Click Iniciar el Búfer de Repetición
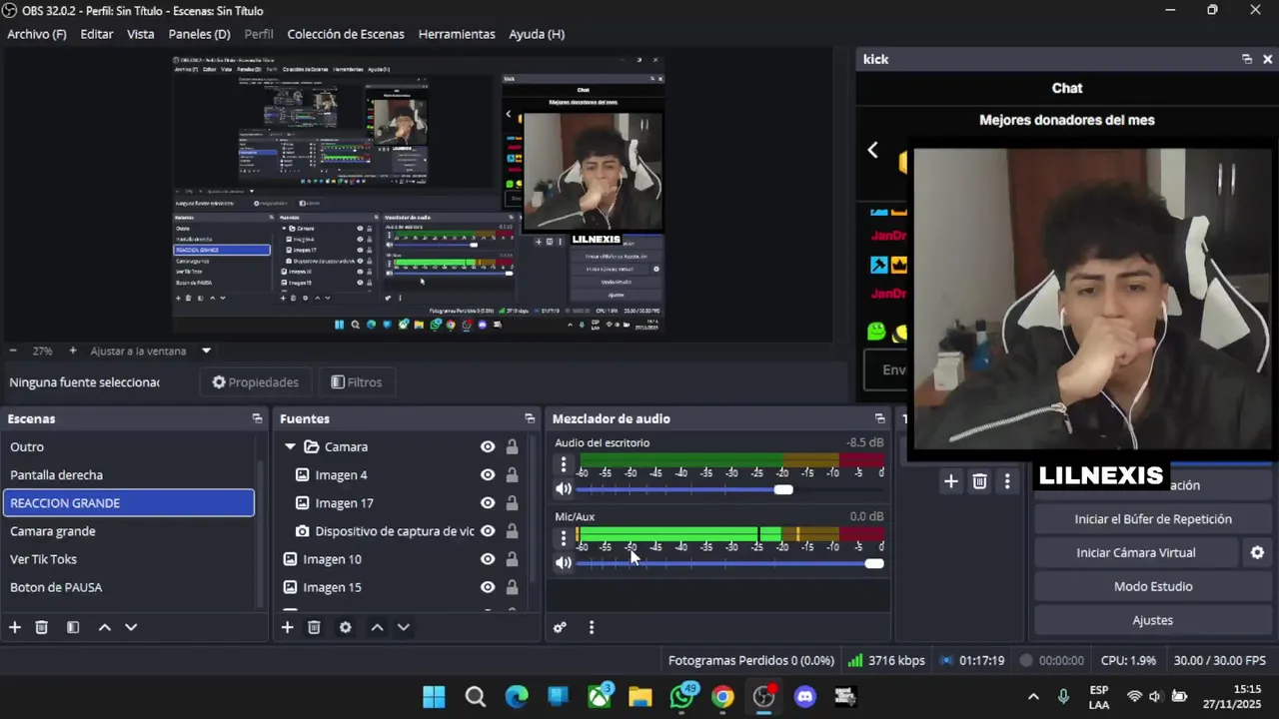The height and width of the screenshot is (719, 1279). (1153, 519)
